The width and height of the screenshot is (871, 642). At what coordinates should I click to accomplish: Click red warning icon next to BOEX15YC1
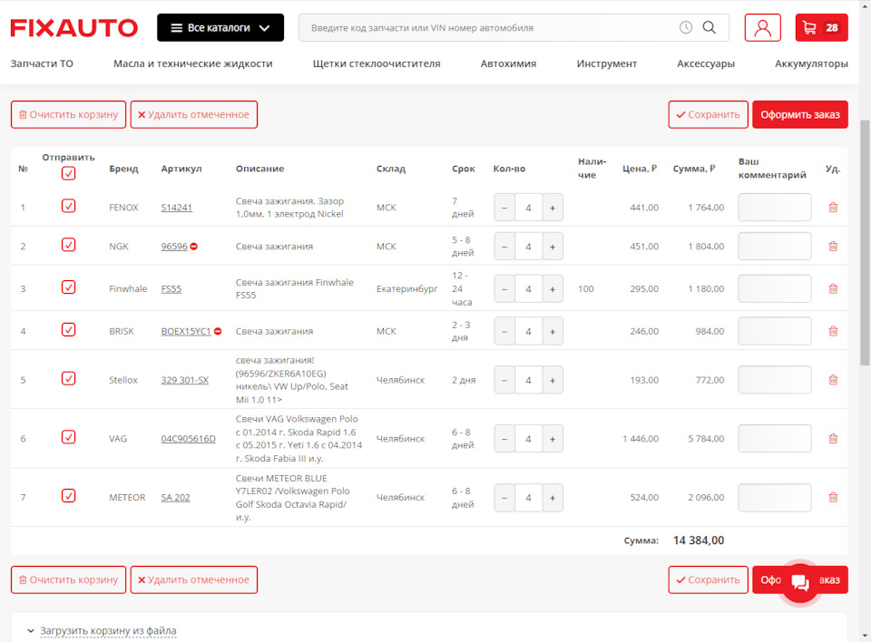click(218, 331)
